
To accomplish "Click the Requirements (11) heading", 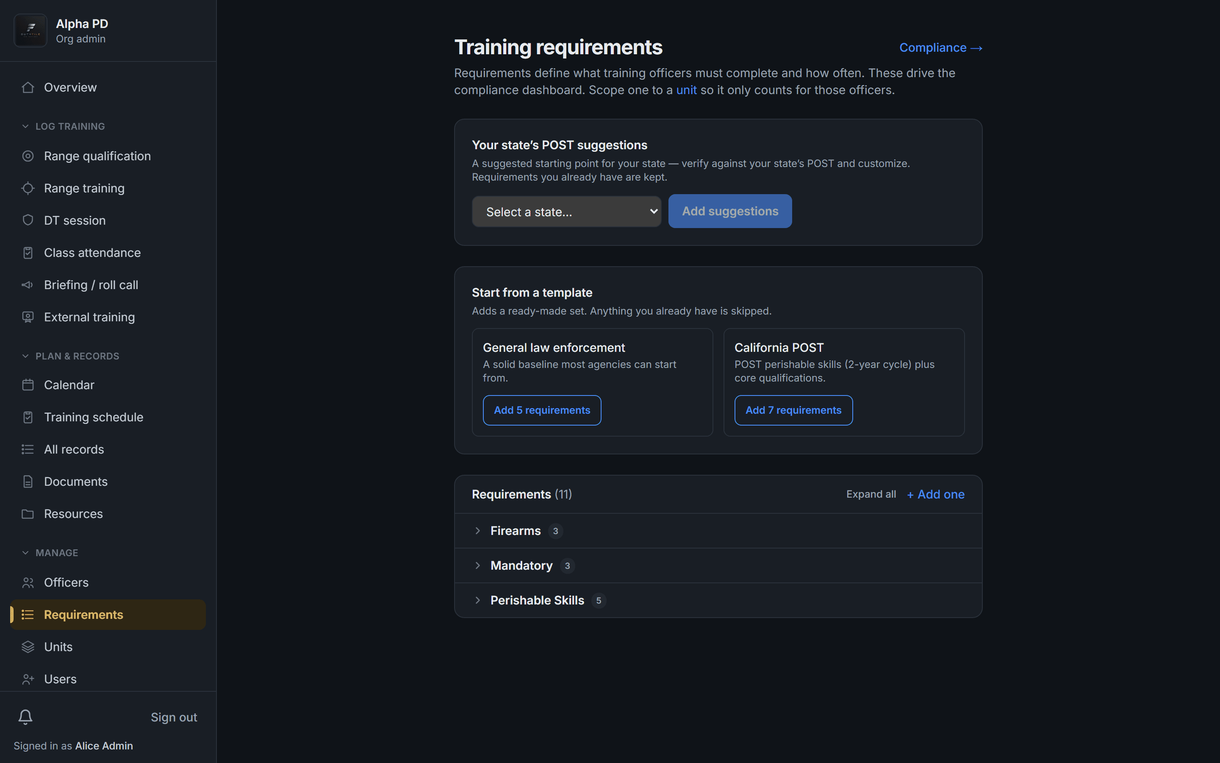I will (x=522, y=494).
